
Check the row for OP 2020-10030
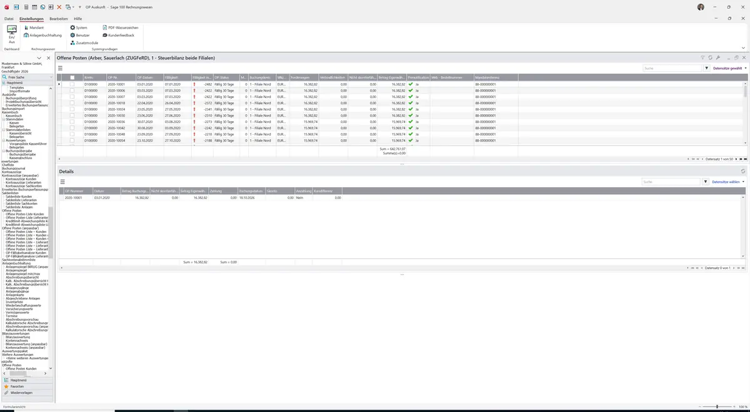coord(72,115)
